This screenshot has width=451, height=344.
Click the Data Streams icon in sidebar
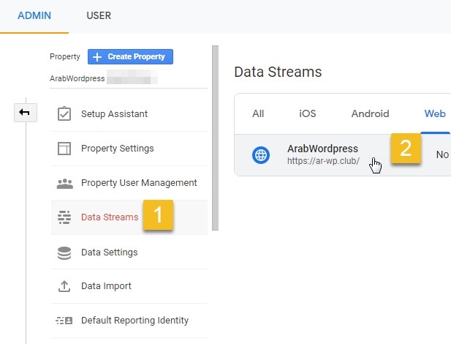click(64, 217)
